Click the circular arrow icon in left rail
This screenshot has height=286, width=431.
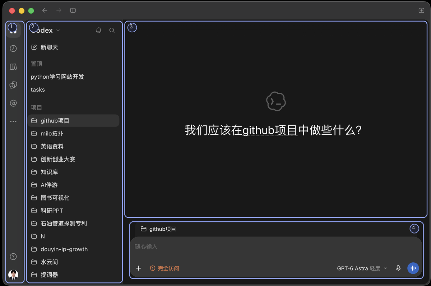(x=13, y=103)
